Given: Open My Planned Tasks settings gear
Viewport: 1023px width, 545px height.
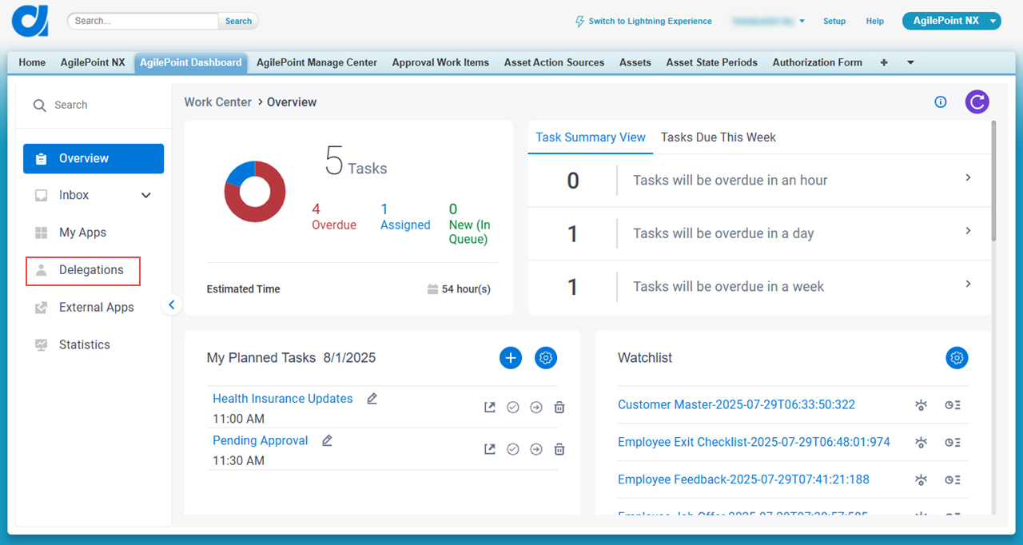Looking at the screenshot, I should click(546, 358).
